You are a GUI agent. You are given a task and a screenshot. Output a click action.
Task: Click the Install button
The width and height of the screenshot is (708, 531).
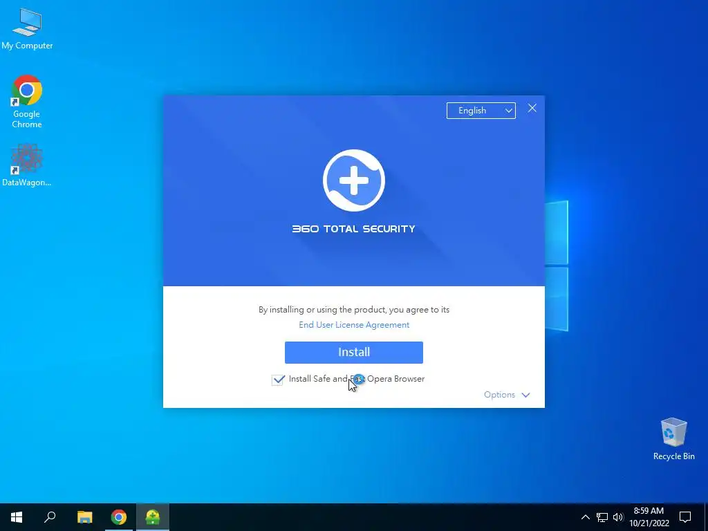[354, 352]
